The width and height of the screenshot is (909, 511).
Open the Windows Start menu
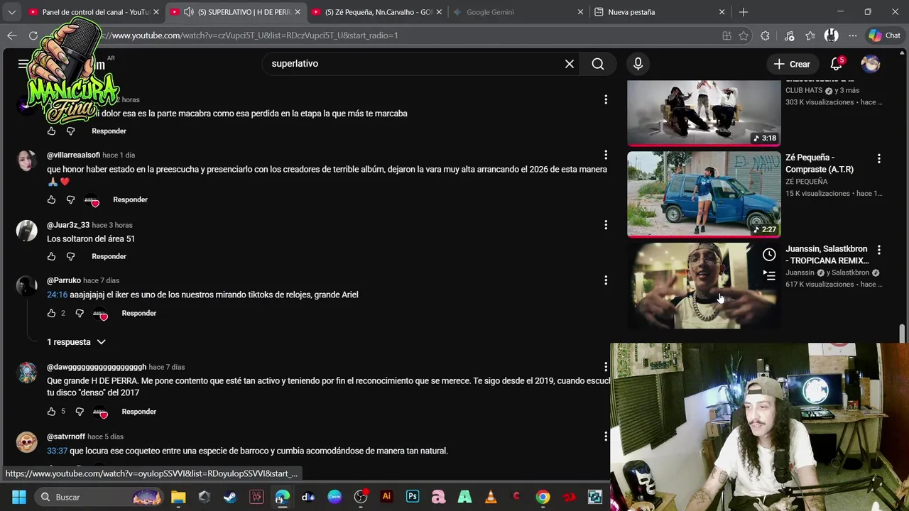pyautogui.click(x=19, y=497)
